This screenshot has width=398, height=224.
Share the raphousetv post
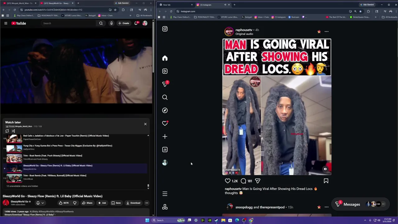coord(257,181)
